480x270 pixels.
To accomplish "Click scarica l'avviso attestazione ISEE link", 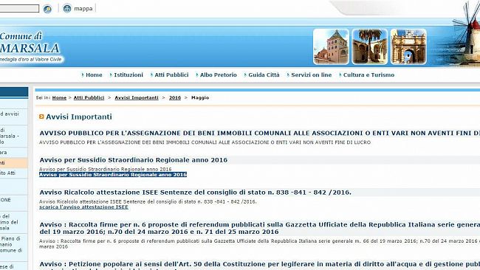I will tap(83, 207).
